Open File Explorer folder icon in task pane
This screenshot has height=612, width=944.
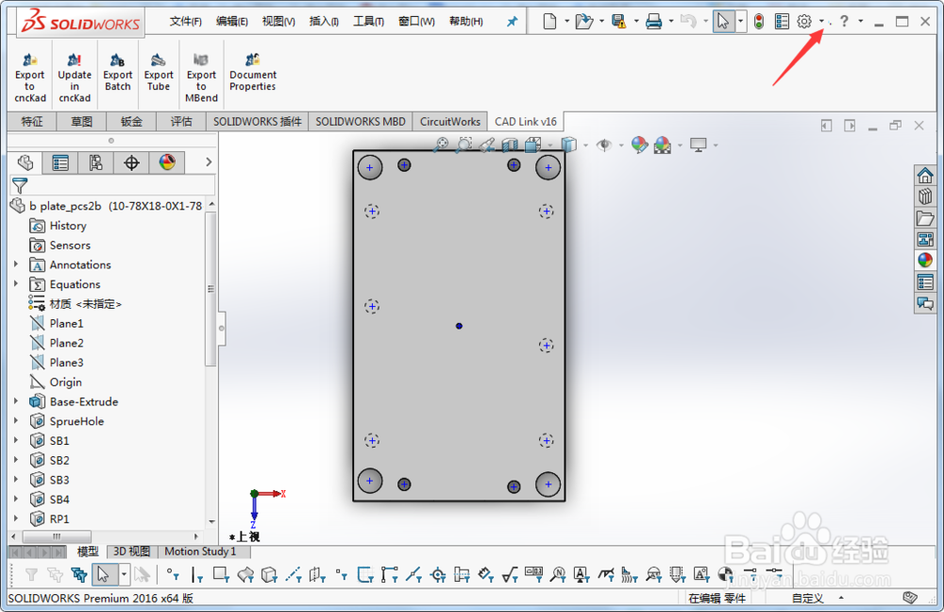925,218
